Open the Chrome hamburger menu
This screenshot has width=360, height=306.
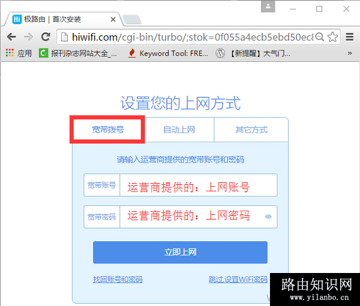(350, 37)
